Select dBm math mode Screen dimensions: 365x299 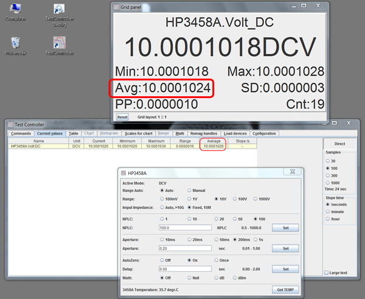point(235,278)
